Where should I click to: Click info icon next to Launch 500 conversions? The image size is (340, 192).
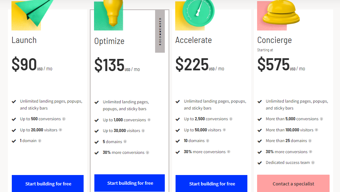coord(64,119)
